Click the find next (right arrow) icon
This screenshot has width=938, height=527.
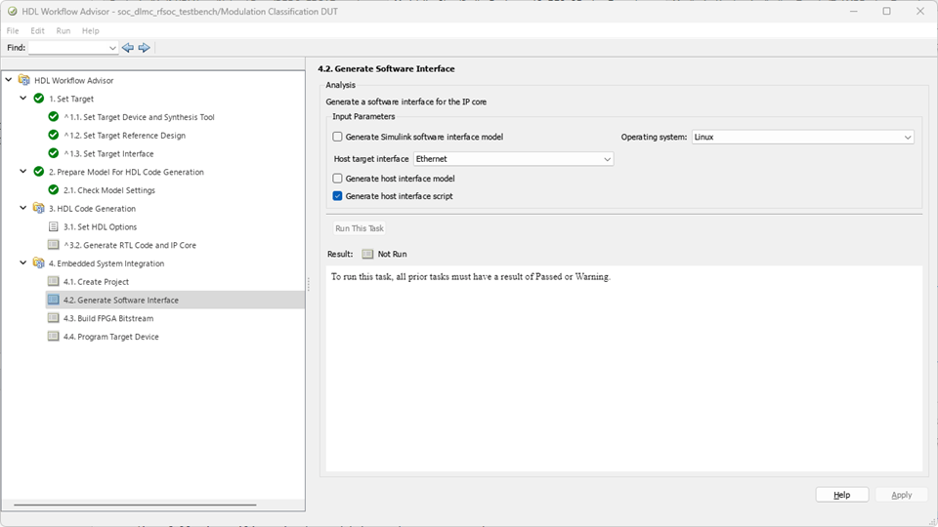click(x=144, y=48)
